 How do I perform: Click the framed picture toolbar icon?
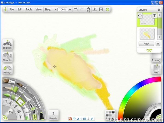coord(101,9)
